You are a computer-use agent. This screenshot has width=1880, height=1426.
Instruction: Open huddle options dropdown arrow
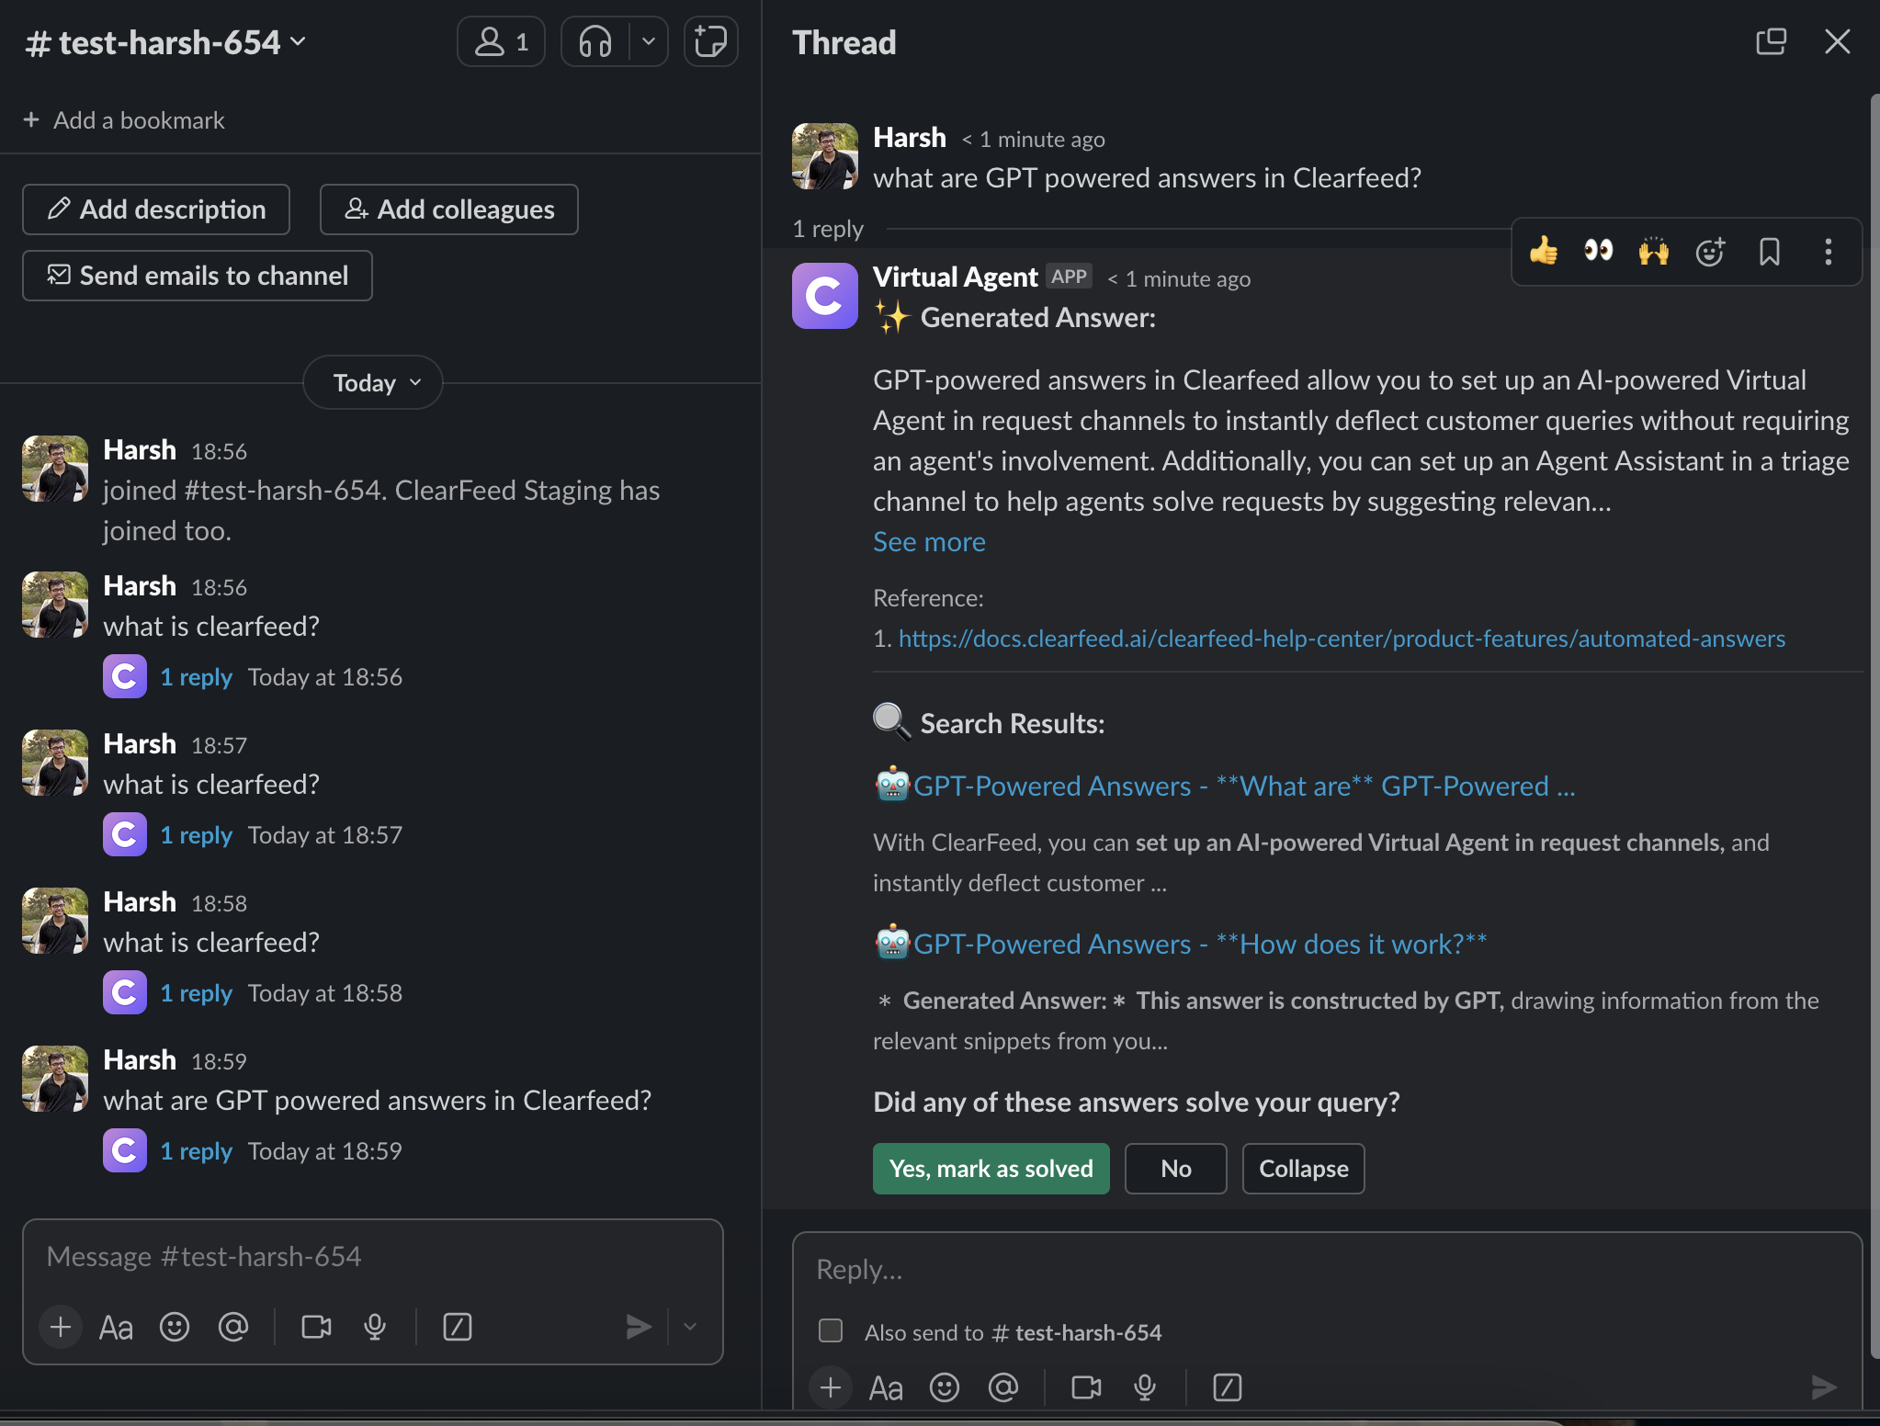pyautogui.click(x=649, y=42)
